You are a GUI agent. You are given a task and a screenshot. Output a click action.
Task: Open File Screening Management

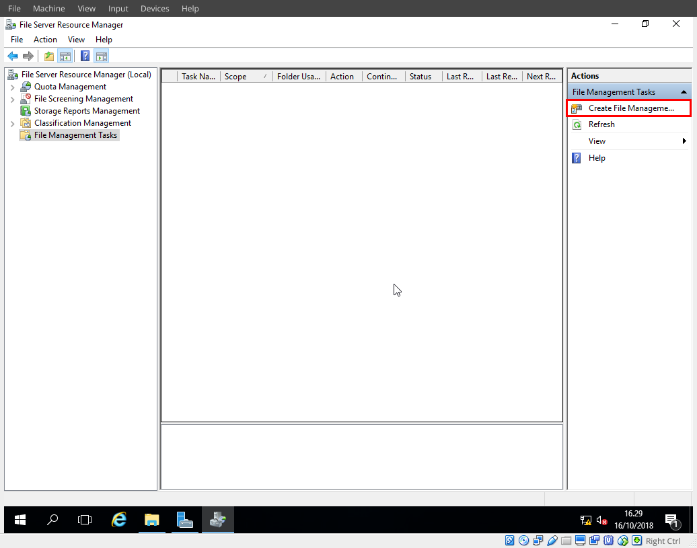[82, 98]
